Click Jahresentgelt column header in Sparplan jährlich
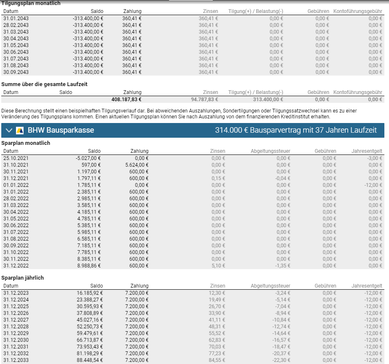 (x=367, y=286)
